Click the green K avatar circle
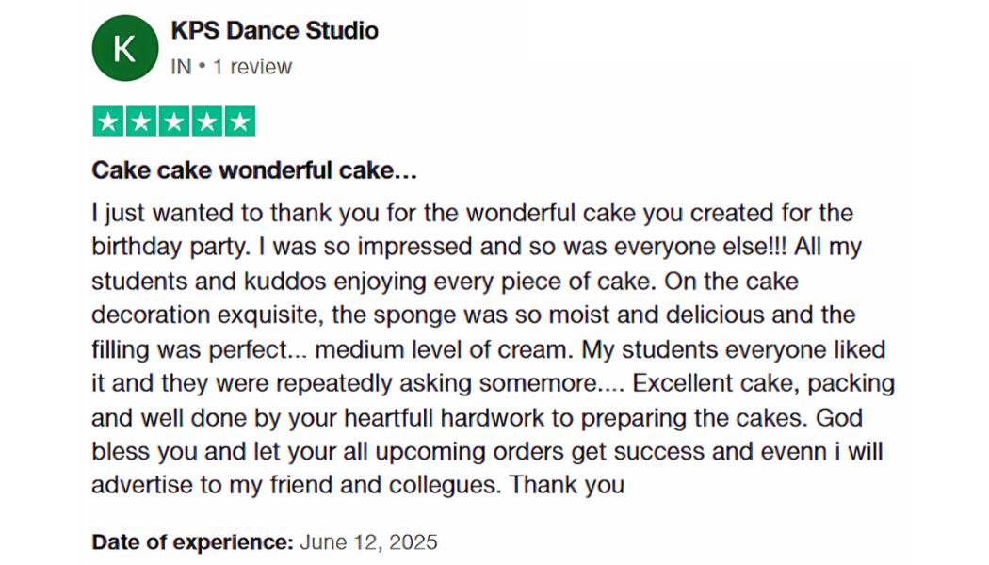The image size is (989, 565). coord(125,48)
